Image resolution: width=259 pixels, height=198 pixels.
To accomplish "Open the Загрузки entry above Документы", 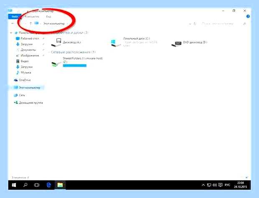I will pos(27,44).
